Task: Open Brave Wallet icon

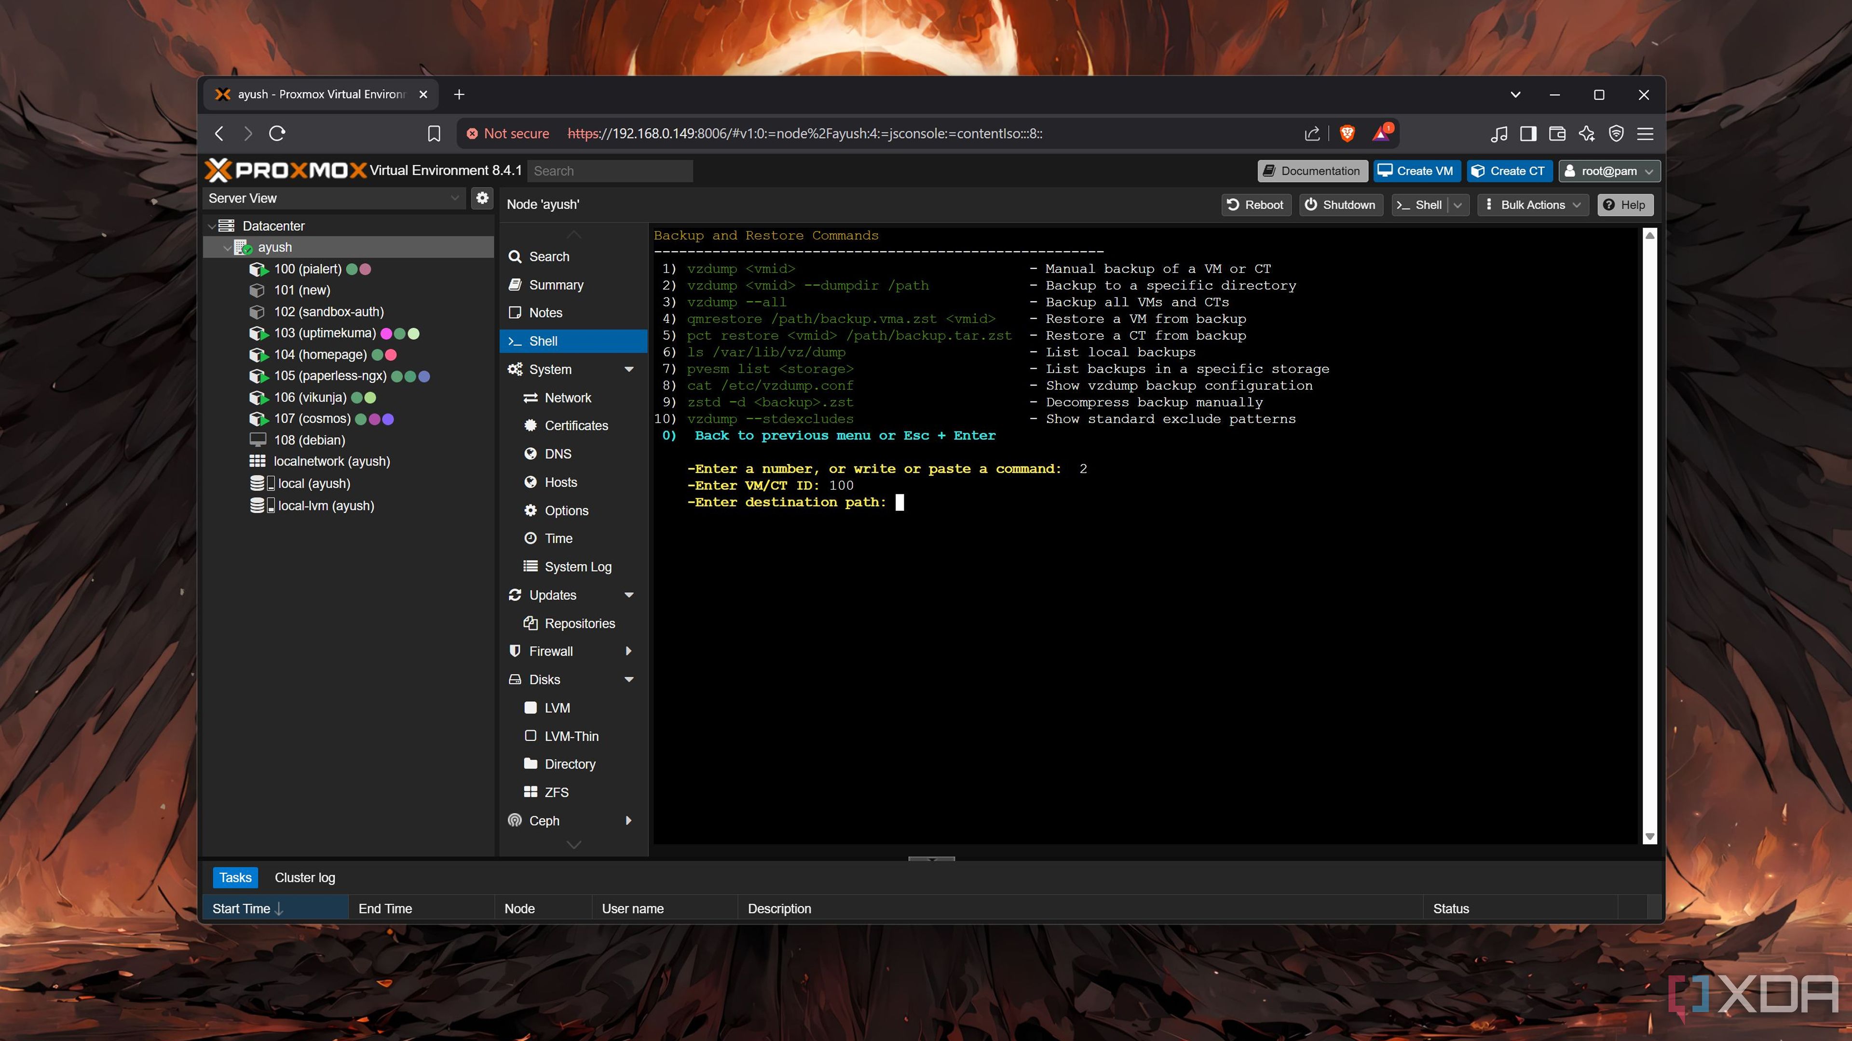Action: pyautogui.click(x=1557, y=133)
